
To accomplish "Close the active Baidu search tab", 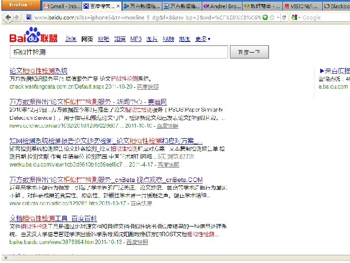I will point(118,6).
